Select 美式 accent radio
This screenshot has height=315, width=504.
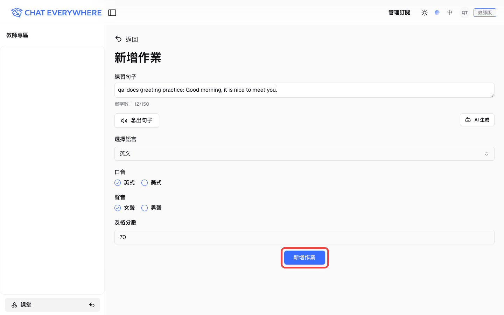click(x=145, y=183)
